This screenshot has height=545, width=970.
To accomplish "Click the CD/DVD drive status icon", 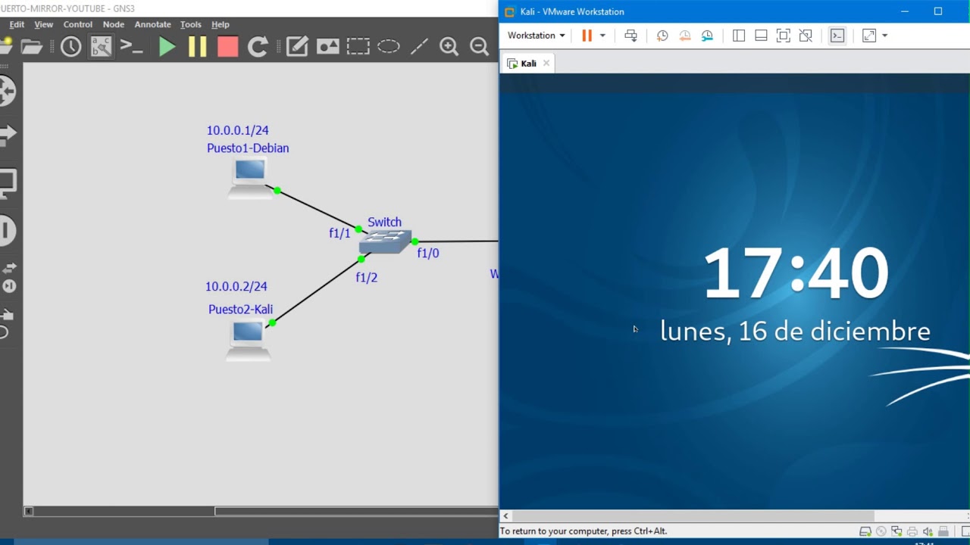I will click(881, 531).
